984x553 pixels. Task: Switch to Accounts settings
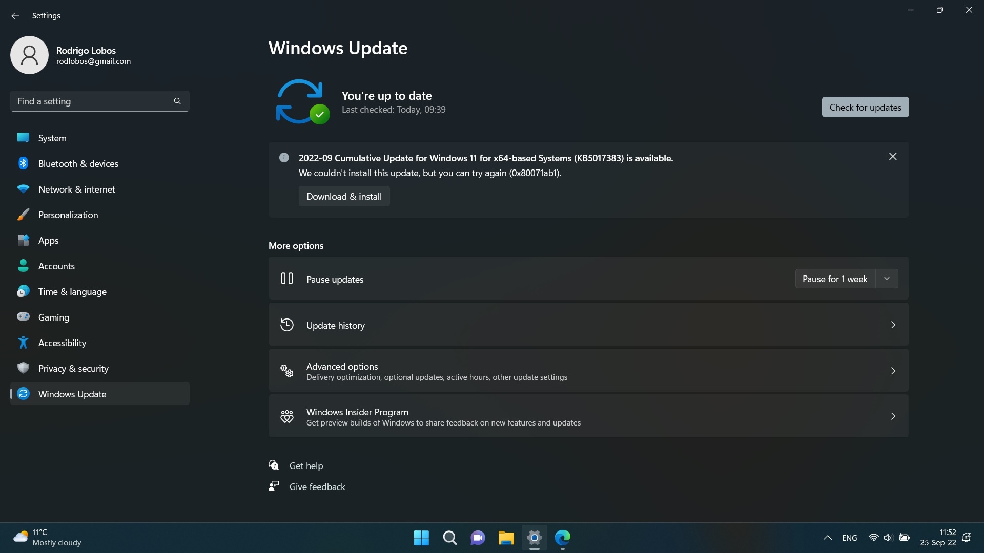click(x=100, y=266)
